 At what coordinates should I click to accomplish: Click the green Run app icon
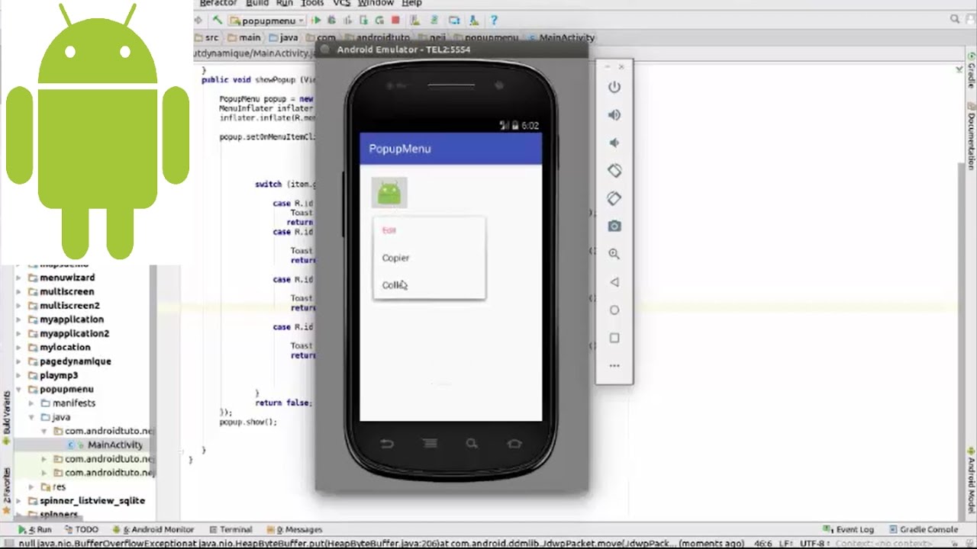pyautogui.click(x=316, y=21)
